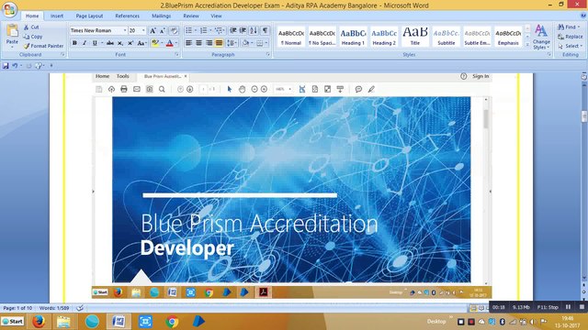The height and width of the screenshot is (330, 588).
Task: Clear formatting with eraser icon
Action: (174, 30)
